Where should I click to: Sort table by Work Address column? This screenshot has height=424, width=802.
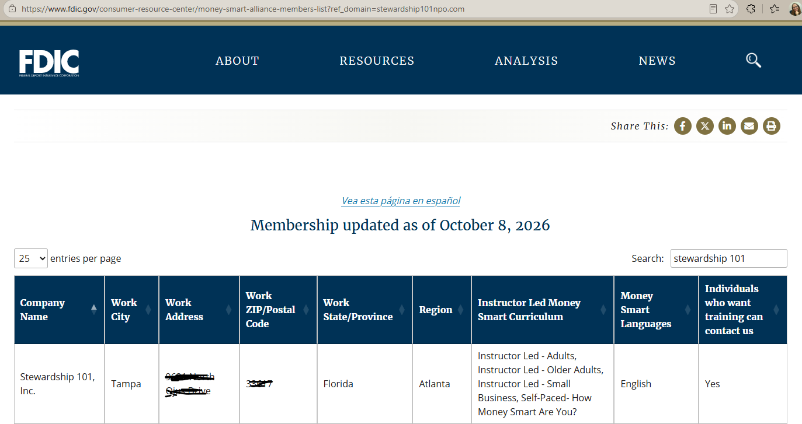(x=199, y=310)
